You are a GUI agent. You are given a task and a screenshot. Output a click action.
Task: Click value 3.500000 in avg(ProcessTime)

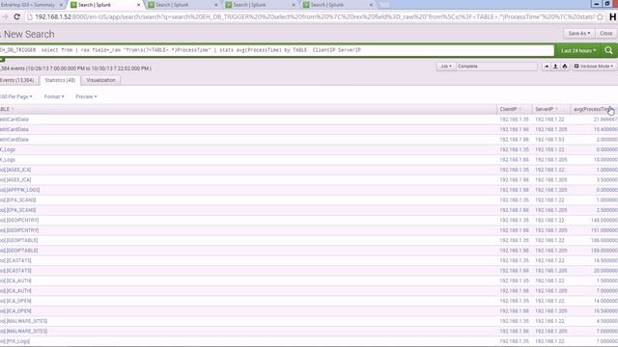click(x=607, y=180)
